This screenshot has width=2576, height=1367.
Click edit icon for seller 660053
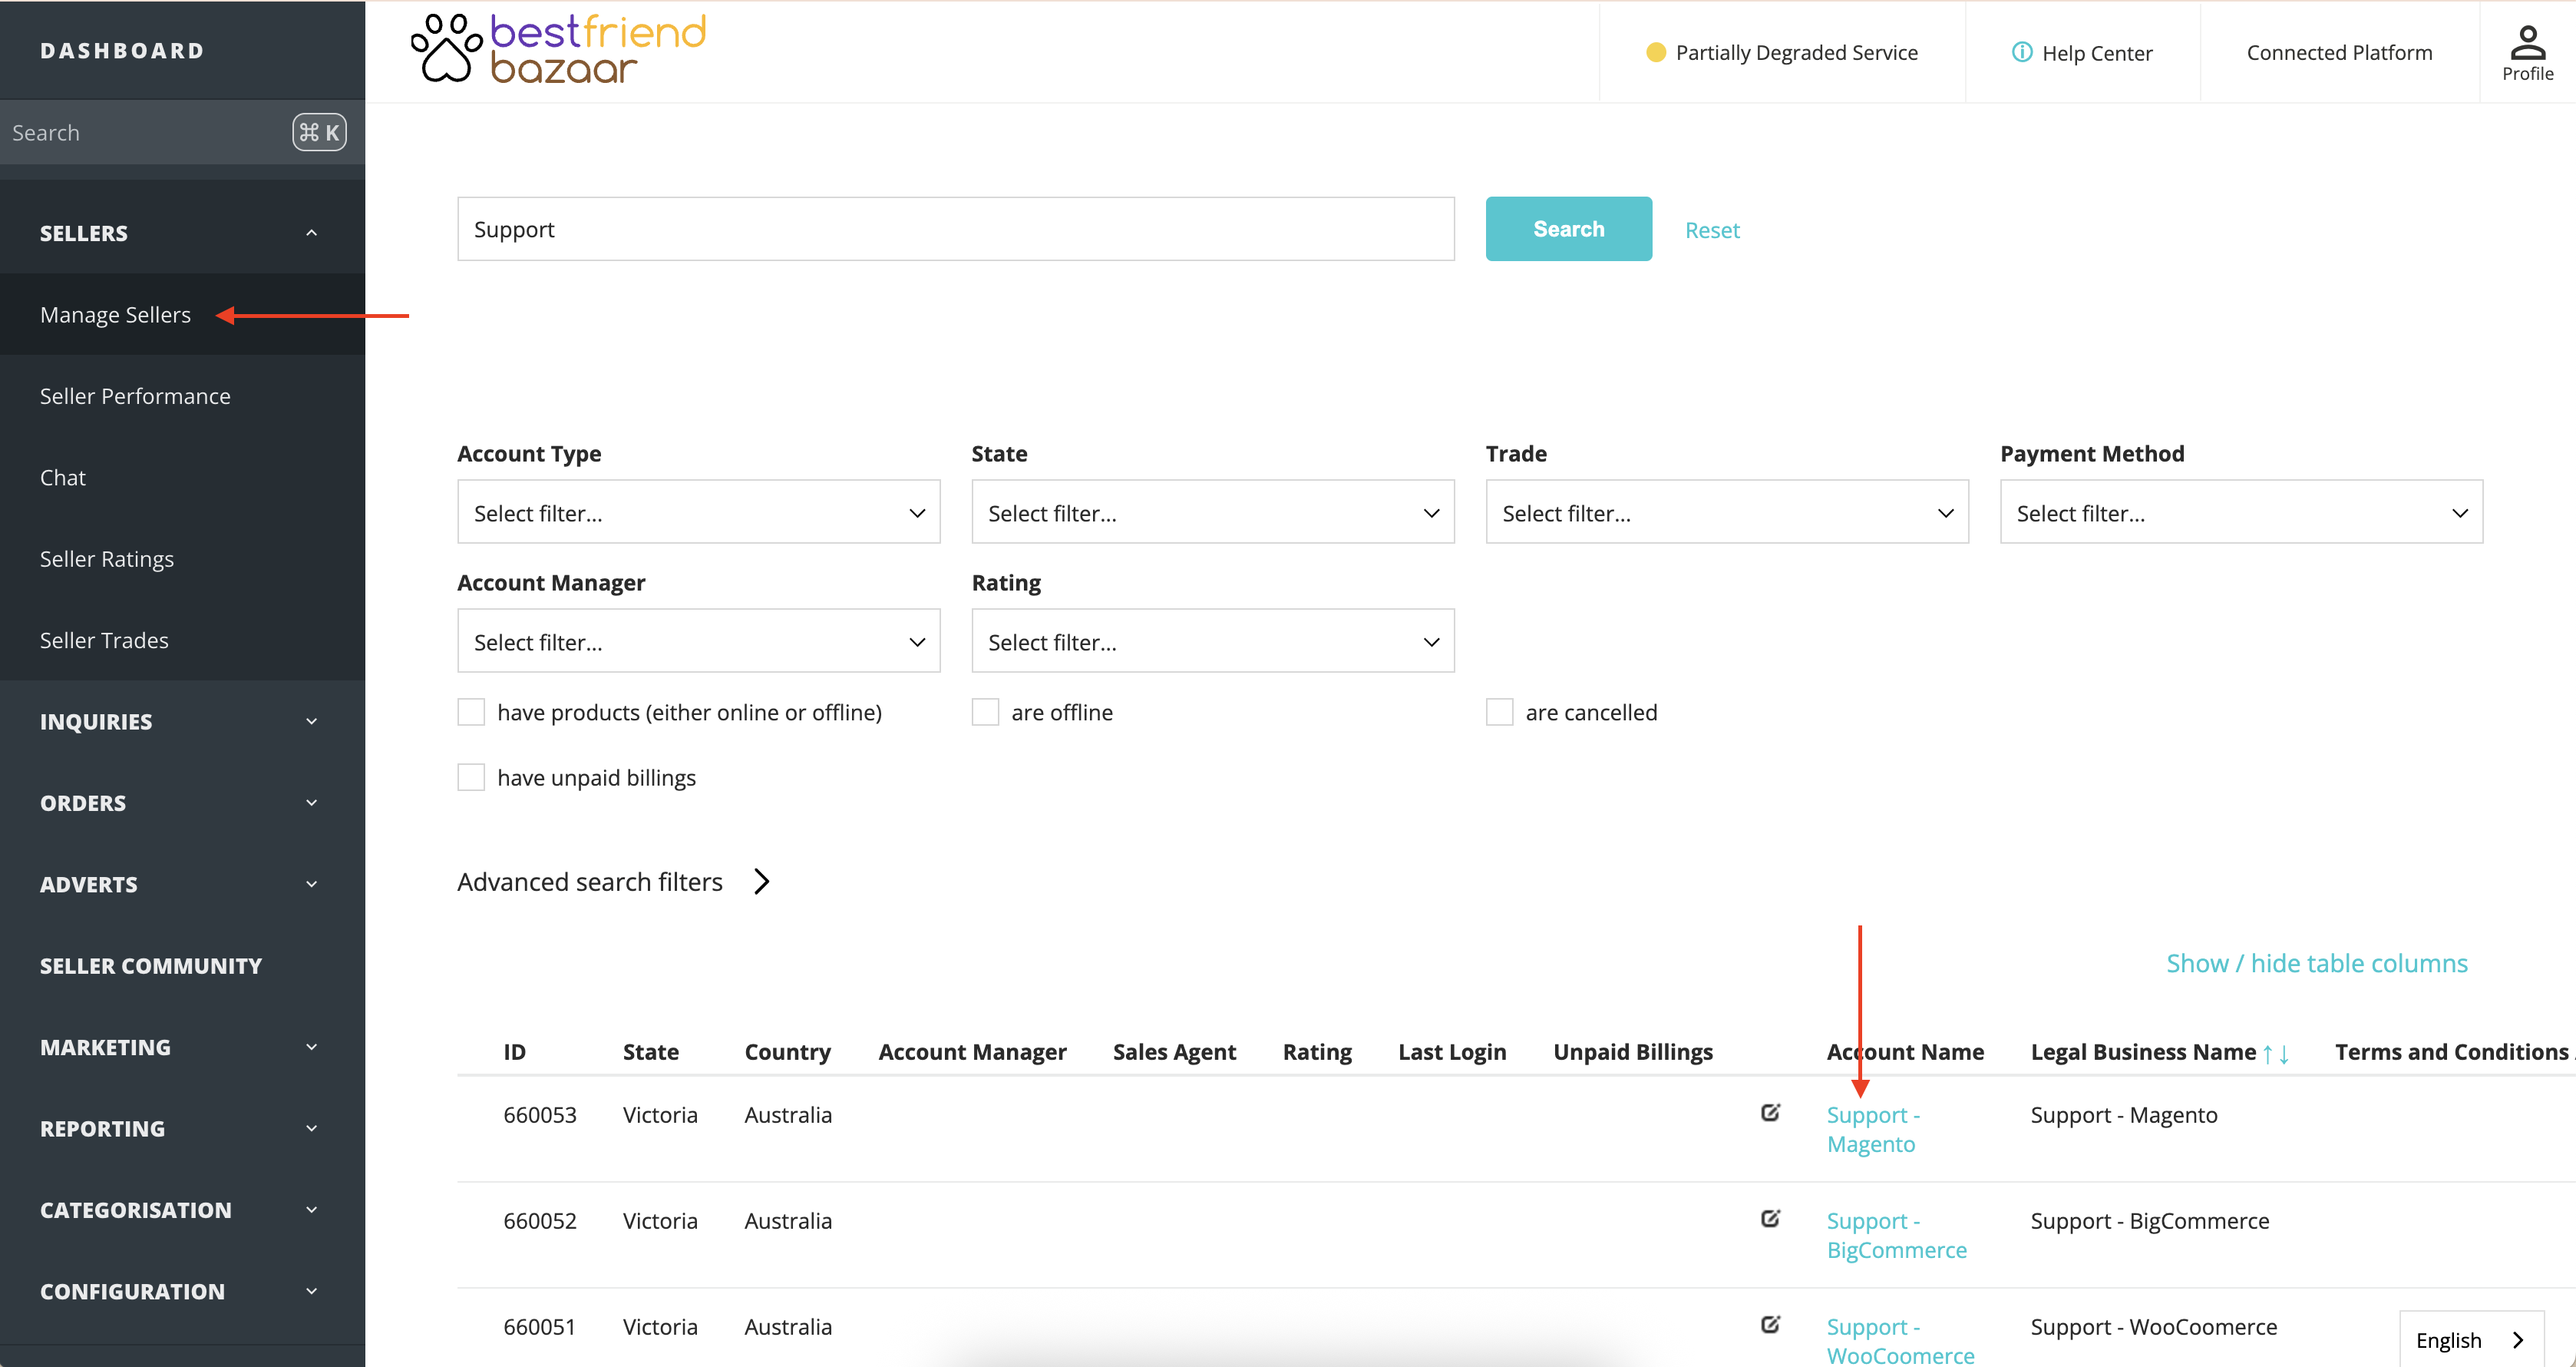tap(1770, 1113)
